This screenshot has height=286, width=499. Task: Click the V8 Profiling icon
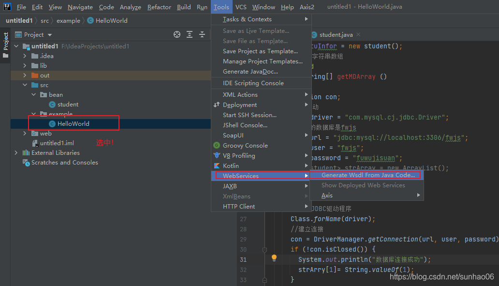pyautogui.click(x=217, y=156)
